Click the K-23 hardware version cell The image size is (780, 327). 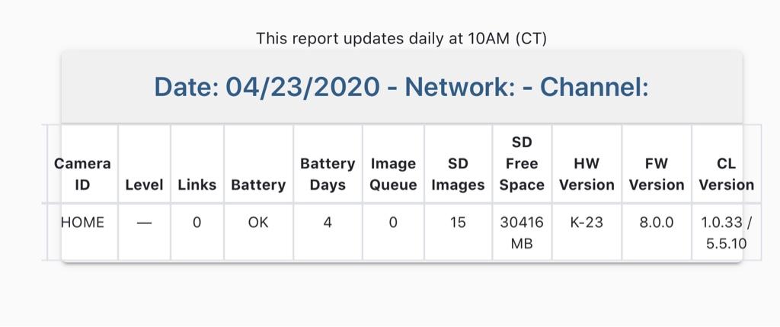click(x=587, y=222)
